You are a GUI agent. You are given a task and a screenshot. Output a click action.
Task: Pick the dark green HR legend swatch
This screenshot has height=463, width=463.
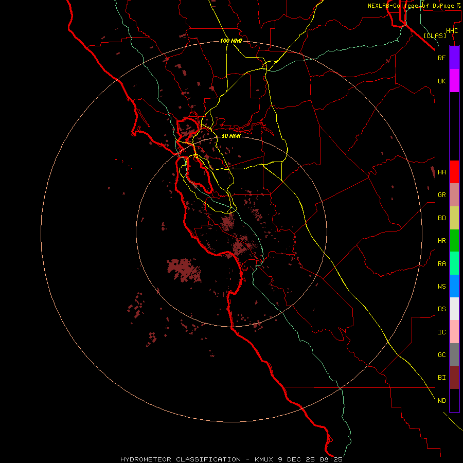pyautogui.click(x=454, y=240)
